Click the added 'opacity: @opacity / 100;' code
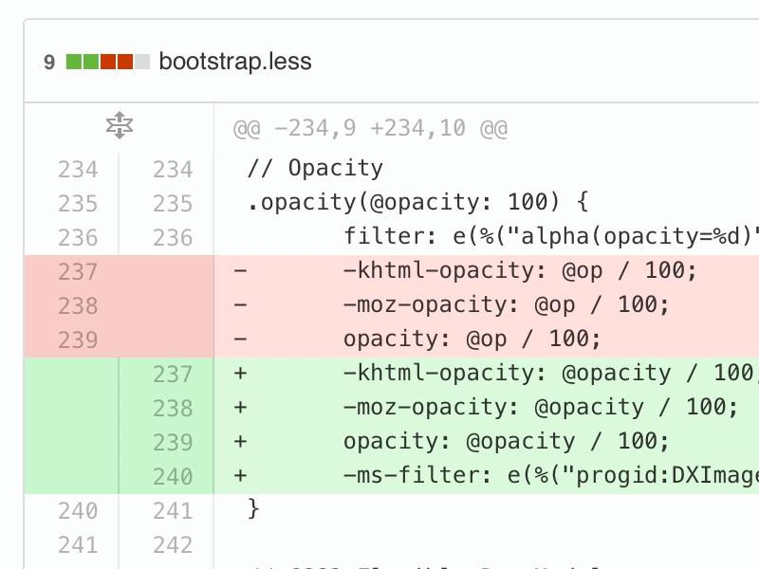759x569 pixels. click(507, 443)
